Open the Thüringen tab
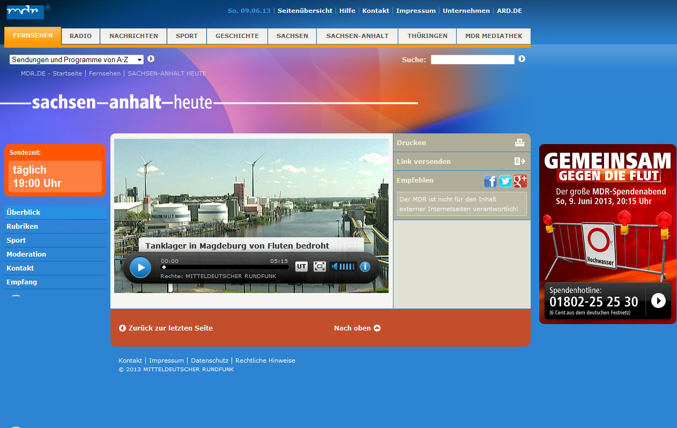Viewport: 677px width, 428px height. click(x=427, y=36)
